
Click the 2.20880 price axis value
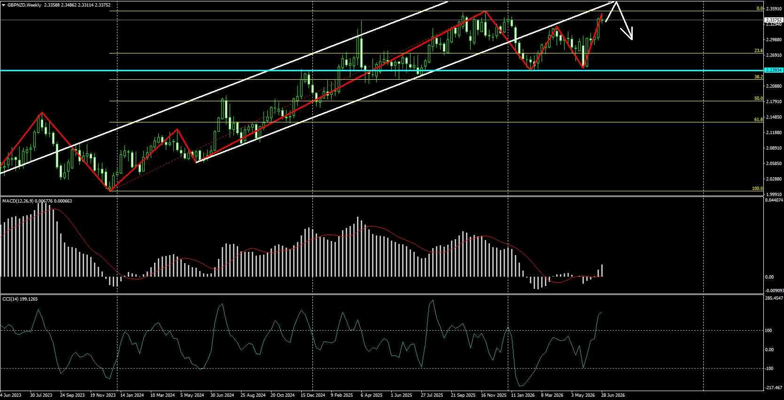[x=773, y=86]
